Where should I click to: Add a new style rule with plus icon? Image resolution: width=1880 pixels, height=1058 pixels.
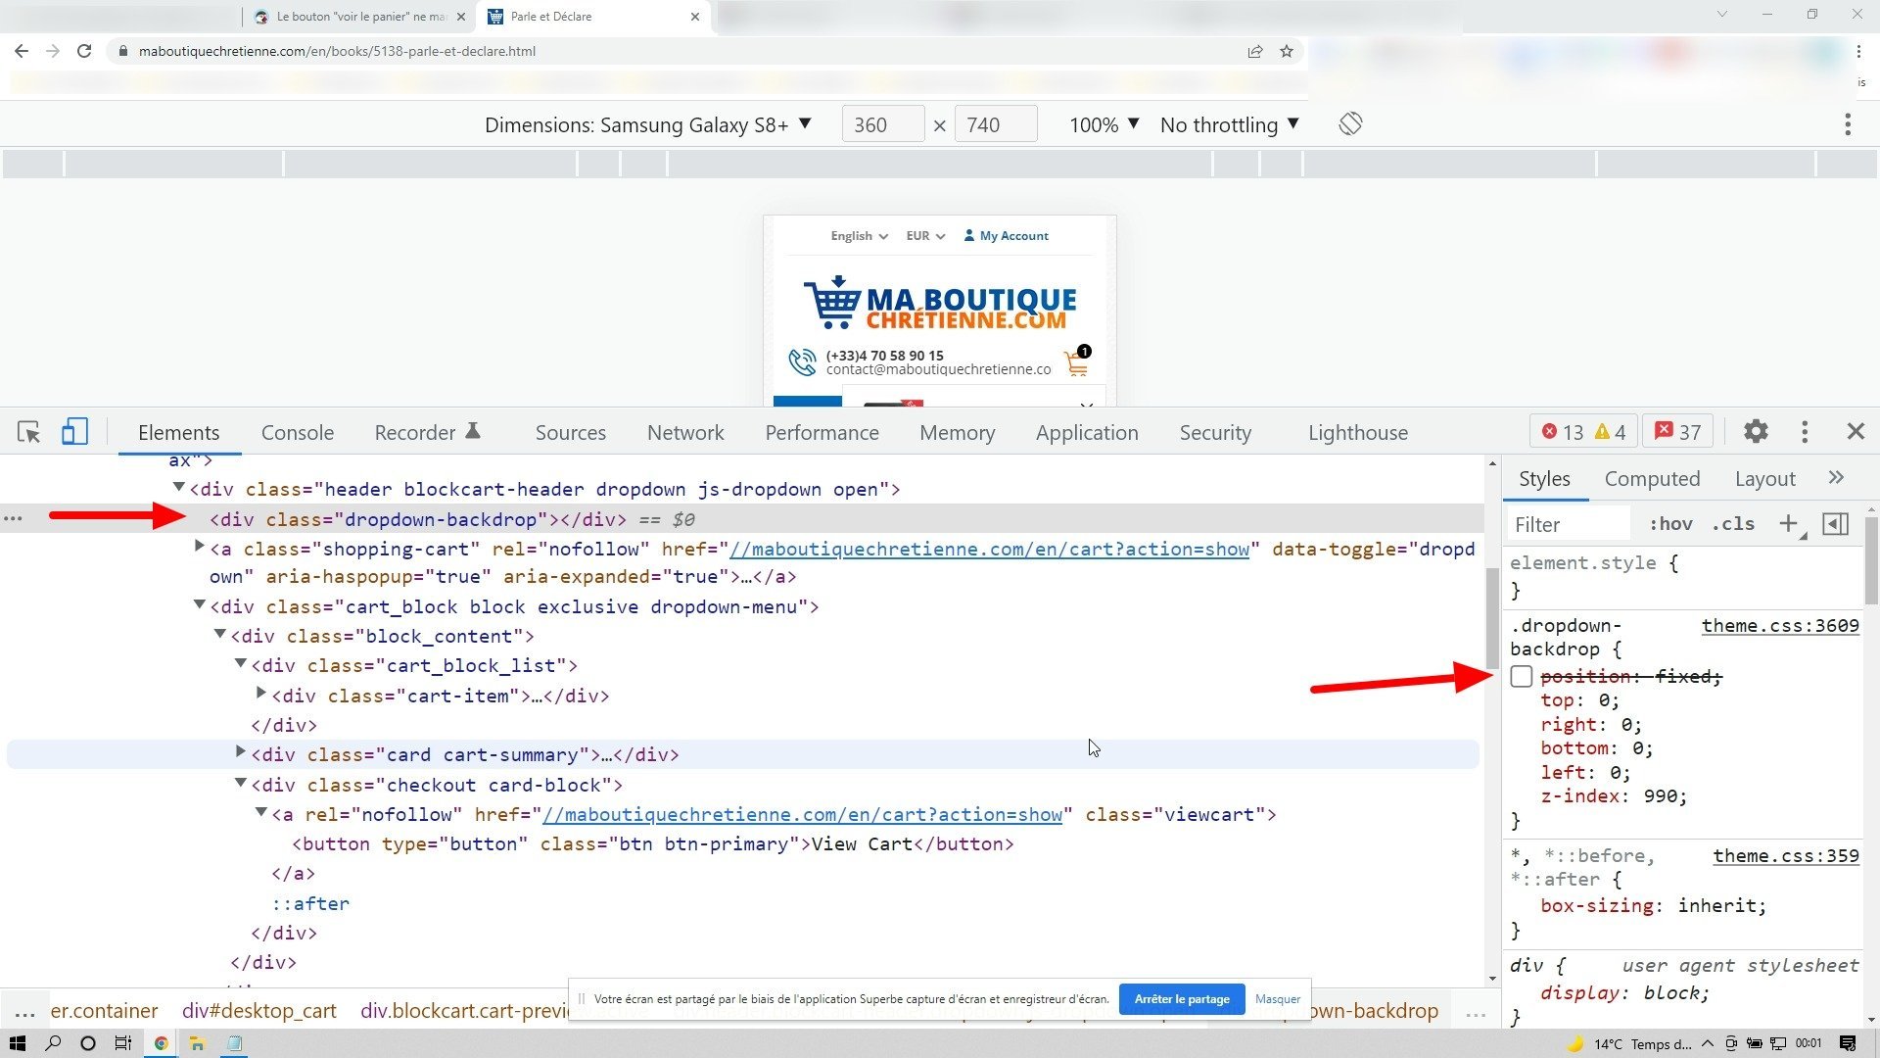pos(1788,524)
